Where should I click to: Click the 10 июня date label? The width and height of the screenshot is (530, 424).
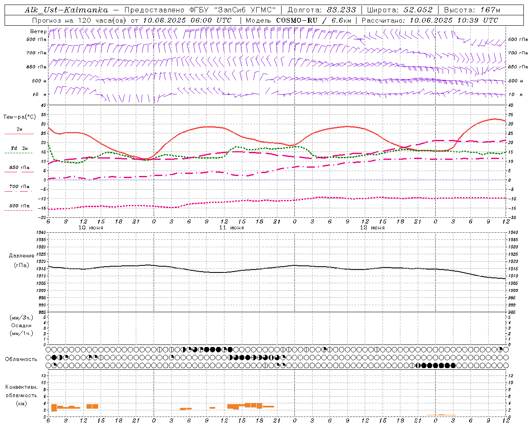[91, 228]
